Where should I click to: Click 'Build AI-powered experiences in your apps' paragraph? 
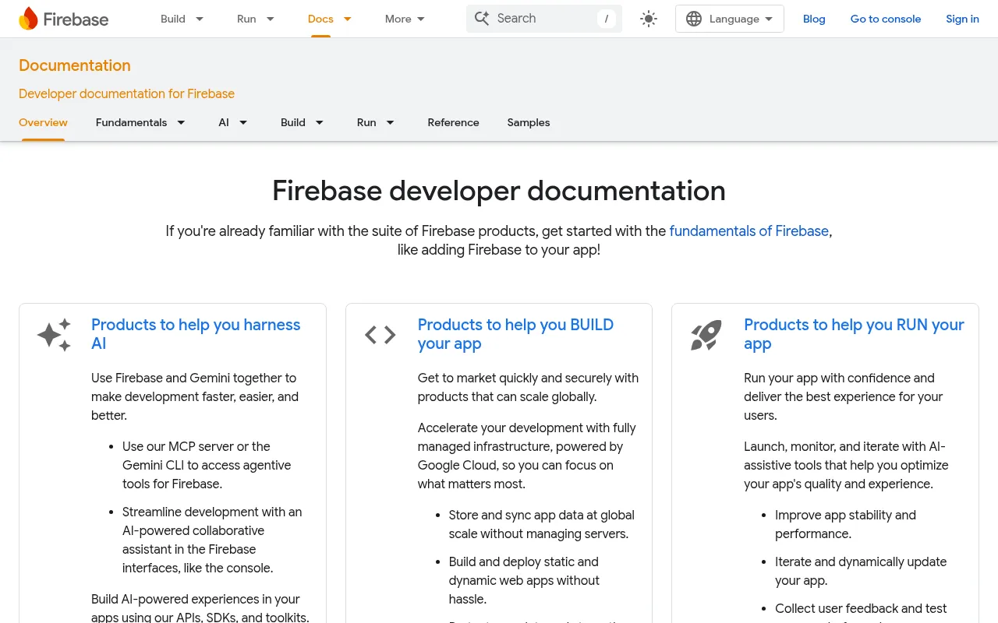click(x=200, y=608)
